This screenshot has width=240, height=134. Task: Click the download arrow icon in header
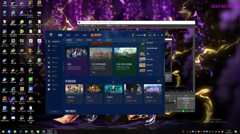pos(158,35)
